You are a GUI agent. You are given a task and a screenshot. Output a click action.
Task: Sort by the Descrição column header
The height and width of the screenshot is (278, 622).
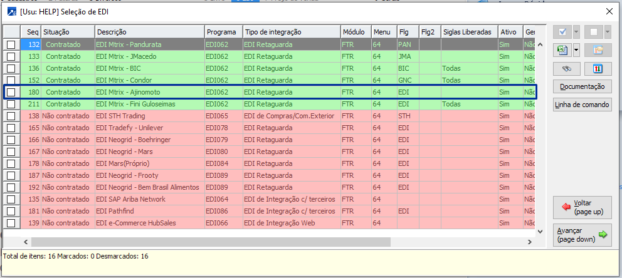[x=150, y=32]
